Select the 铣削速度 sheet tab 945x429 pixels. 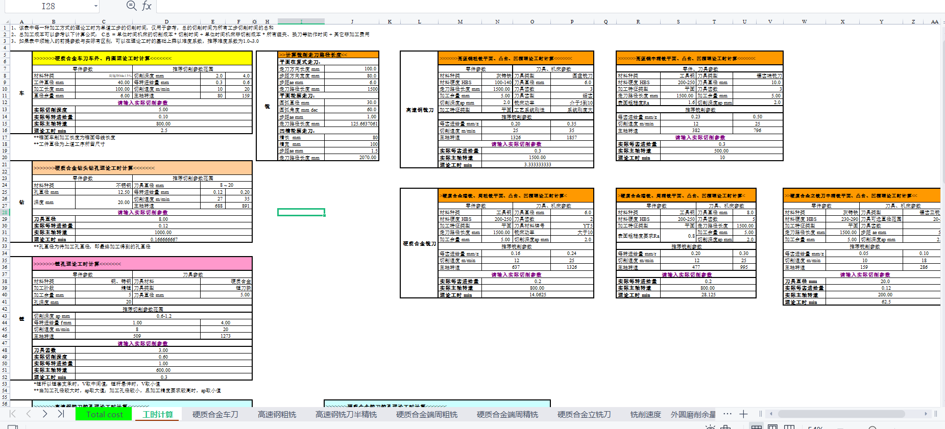click(x=645, y=414)
